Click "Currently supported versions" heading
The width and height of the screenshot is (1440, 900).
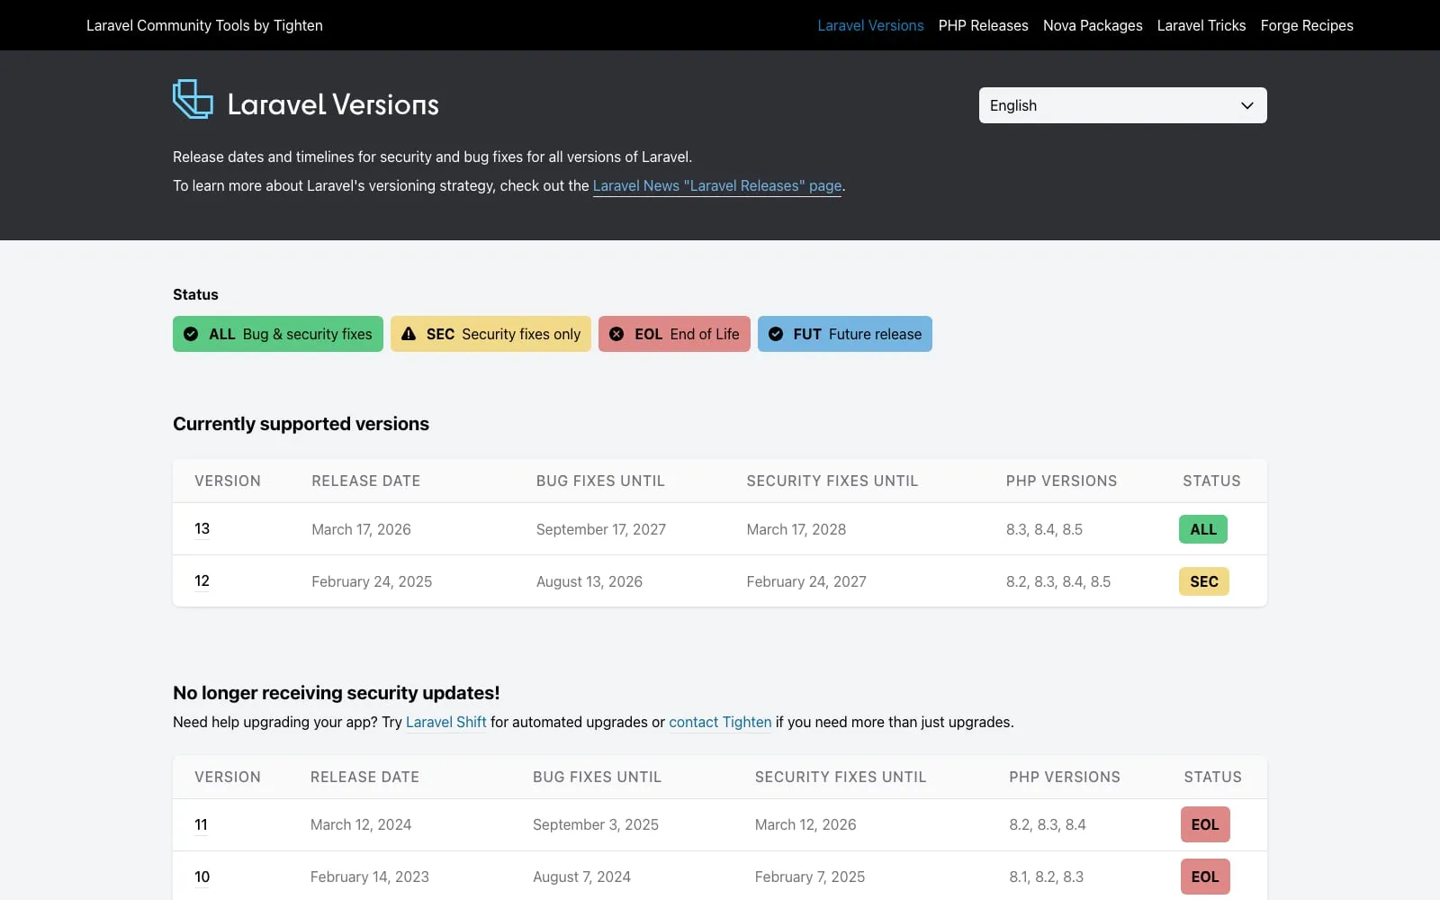coord(301,424)
